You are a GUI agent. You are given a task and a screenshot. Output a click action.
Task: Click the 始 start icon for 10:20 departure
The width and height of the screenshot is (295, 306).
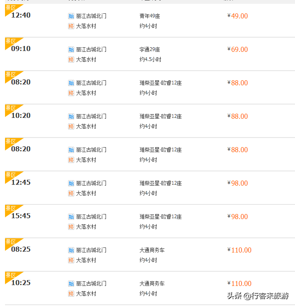[x=71, y=117]
